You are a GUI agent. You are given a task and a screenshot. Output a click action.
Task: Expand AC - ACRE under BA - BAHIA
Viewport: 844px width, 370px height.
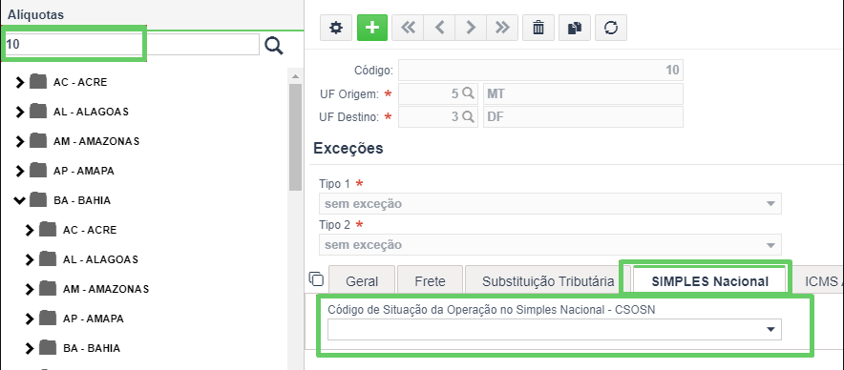30,230
